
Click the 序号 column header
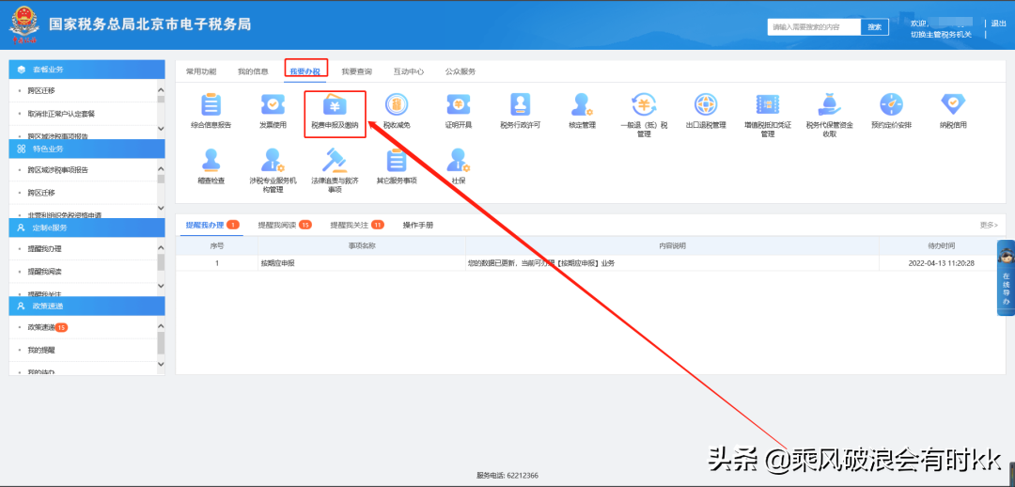pos(217,245)
